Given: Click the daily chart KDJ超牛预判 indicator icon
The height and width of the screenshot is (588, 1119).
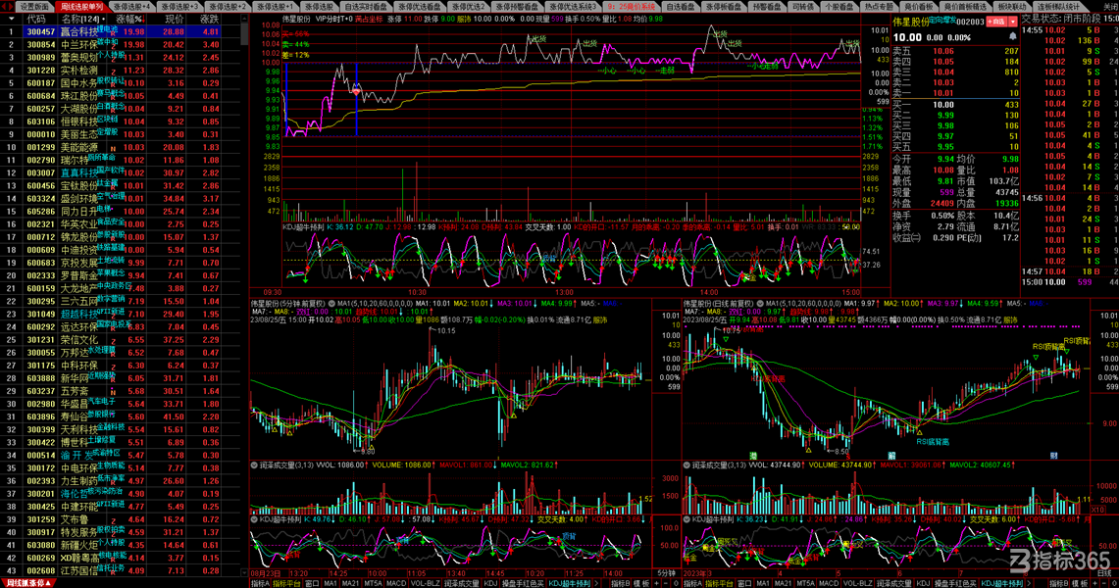Looking at the screenshot, I should tap(687, 519).
